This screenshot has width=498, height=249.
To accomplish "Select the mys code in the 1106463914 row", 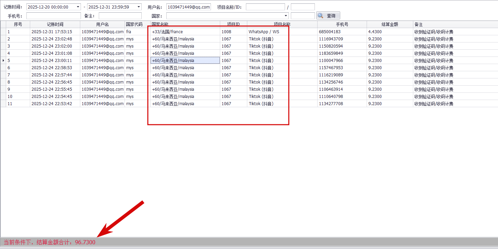I will (x=138, y=89).
